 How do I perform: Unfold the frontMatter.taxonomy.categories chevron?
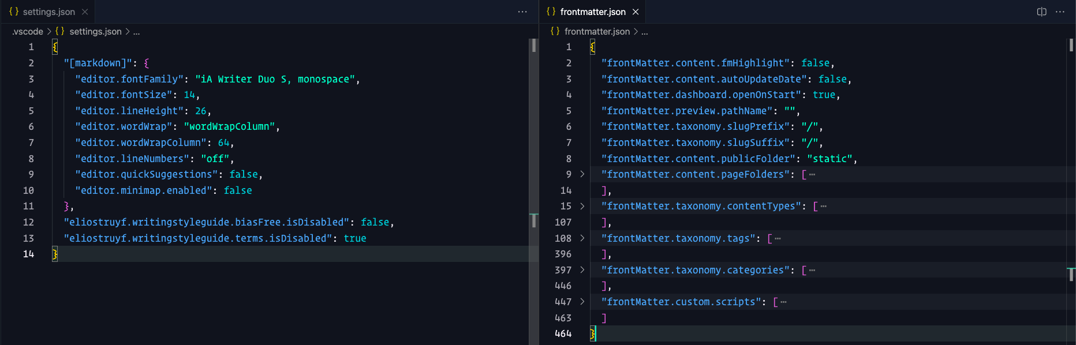(582, 270)
